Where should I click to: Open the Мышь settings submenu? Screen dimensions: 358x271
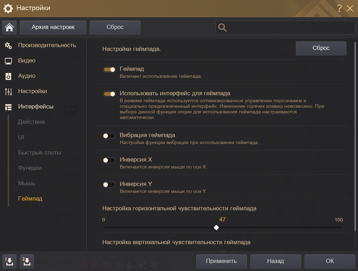(27, 183)
